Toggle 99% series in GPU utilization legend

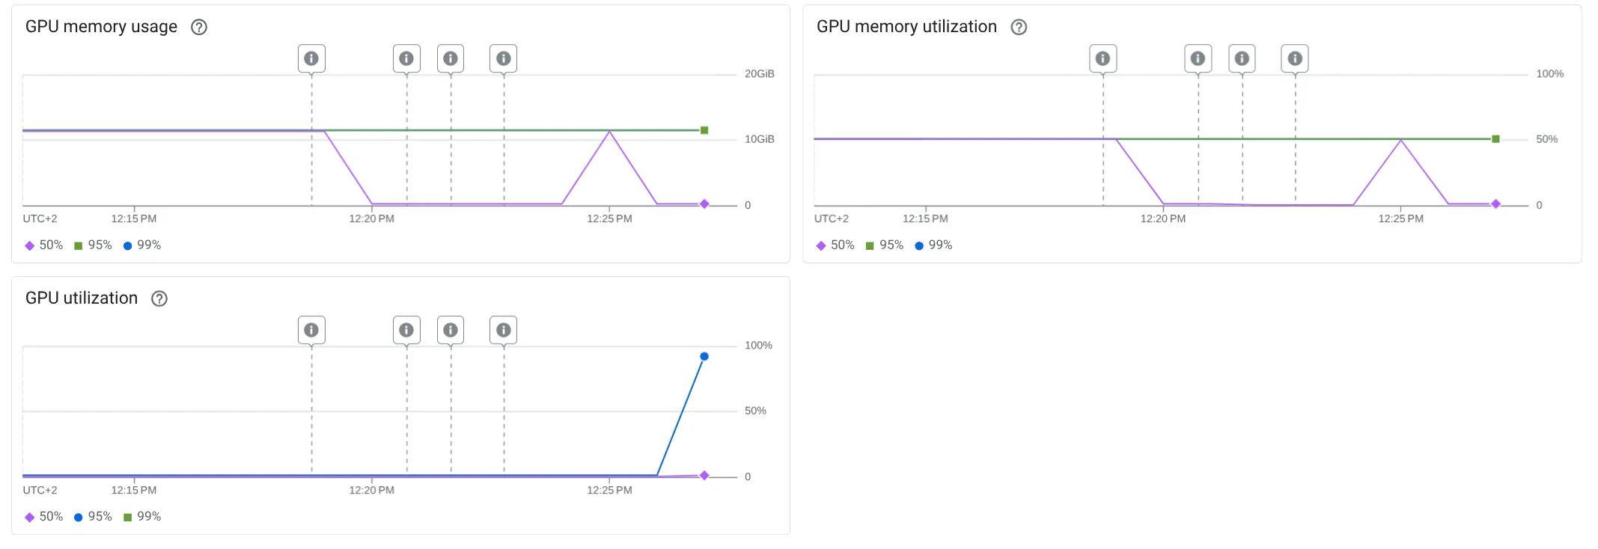pos(142,517)
